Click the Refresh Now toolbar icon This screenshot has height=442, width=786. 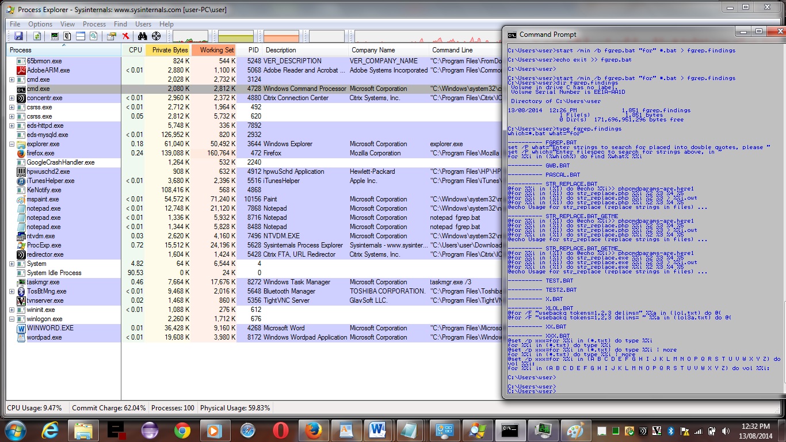(x=37, y=36)
